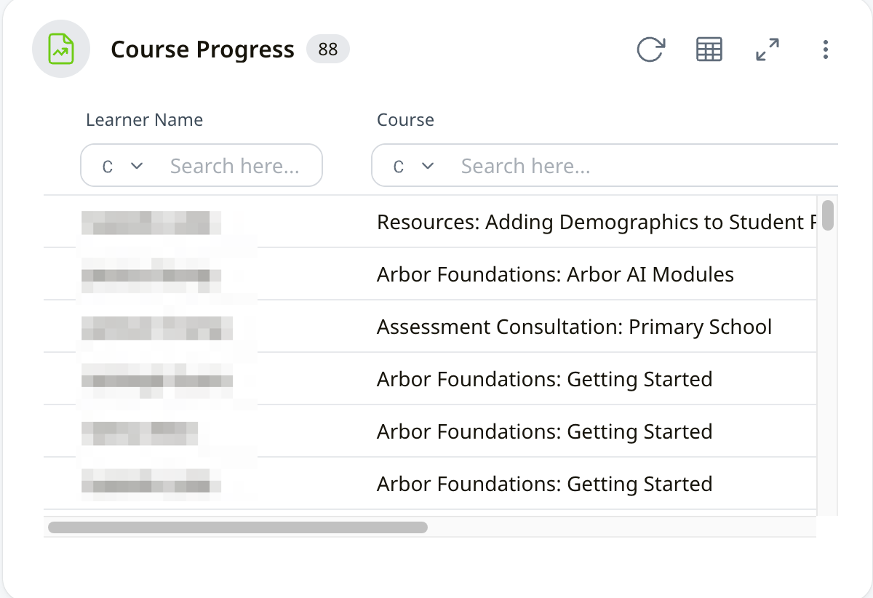Select the Resources: Adding Demographics course row
Viewport: 873px width, 598px height.
pyautogui.click(x=595, y=222)
